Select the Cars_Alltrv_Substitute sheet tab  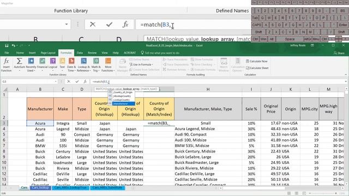coord(107,188)
